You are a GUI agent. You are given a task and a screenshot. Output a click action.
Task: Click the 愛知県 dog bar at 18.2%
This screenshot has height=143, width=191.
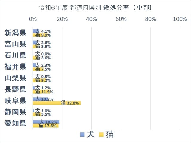[x=46, y=122]
